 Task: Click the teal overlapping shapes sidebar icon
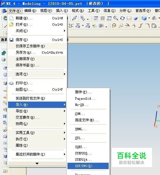pyautogui.click(x=4, y=53)
